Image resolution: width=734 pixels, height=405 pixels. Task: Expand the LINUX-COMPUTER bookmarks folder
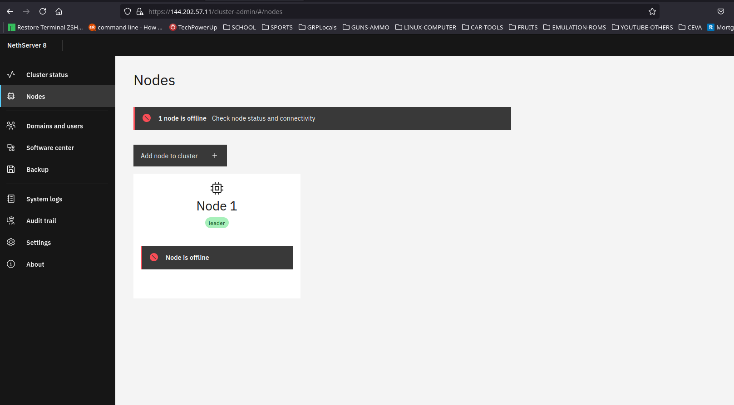(426, 27)
